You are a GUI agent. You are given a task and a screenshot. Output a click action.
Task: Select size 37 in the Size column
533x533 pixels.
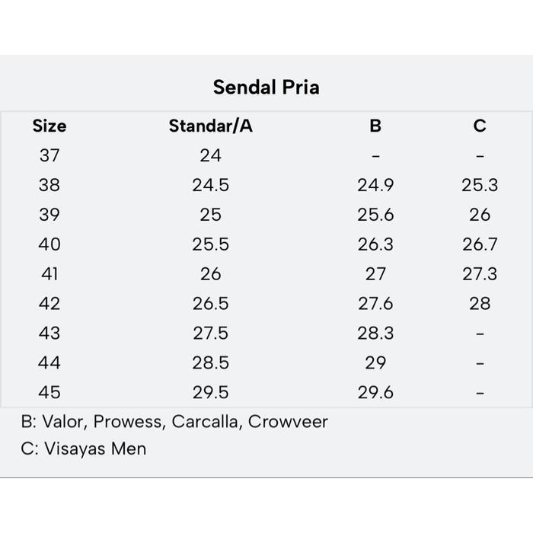pos(49,155)
